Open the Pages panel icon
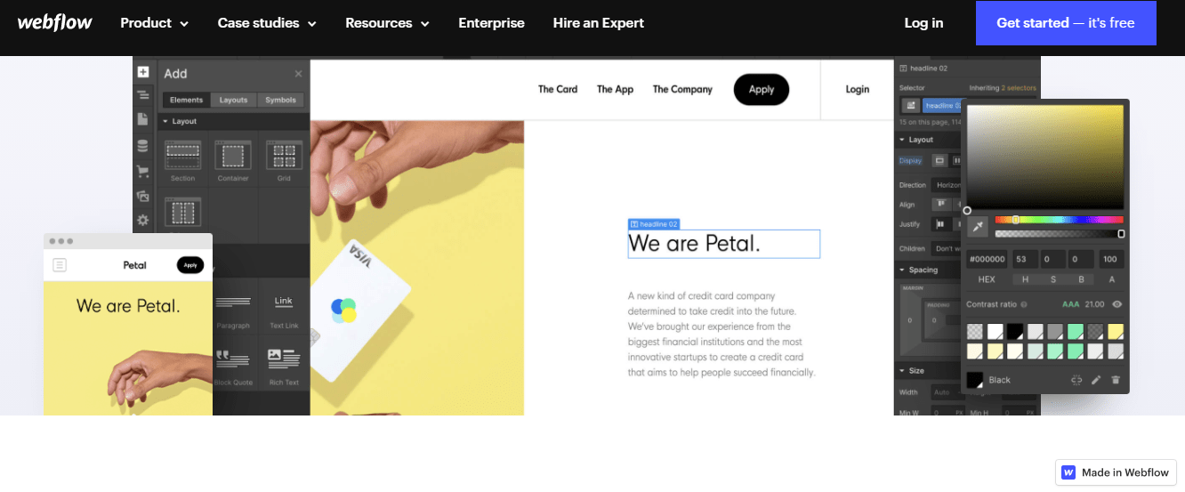The height and width of the screenshot is (492, 1185). point(143,119)
